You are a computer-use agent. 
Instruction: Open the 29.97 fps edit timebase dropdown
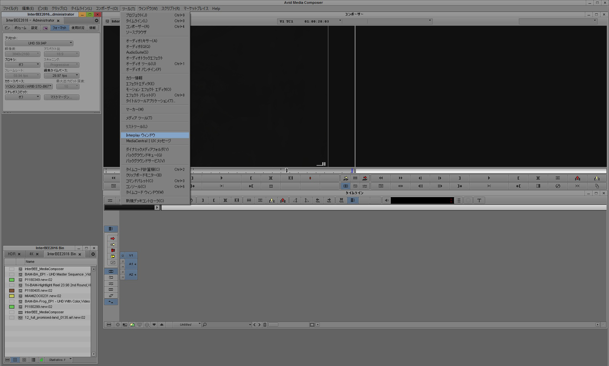tap(61, 76)
